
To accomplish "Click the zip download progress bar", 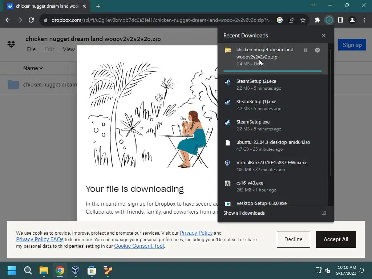I will [x=272, y=71].
